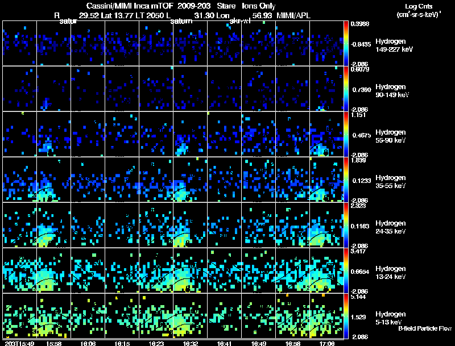Click the 0.3988 color scale maximum
The image size is (455, 346).
(360, 24)
